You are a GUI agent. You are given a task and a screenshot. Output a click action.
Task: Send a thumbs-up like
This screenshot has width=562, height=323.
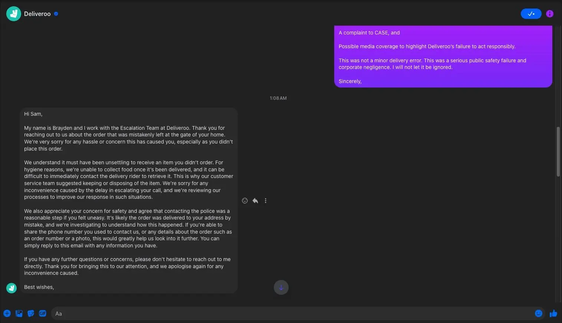coord(553,313)
